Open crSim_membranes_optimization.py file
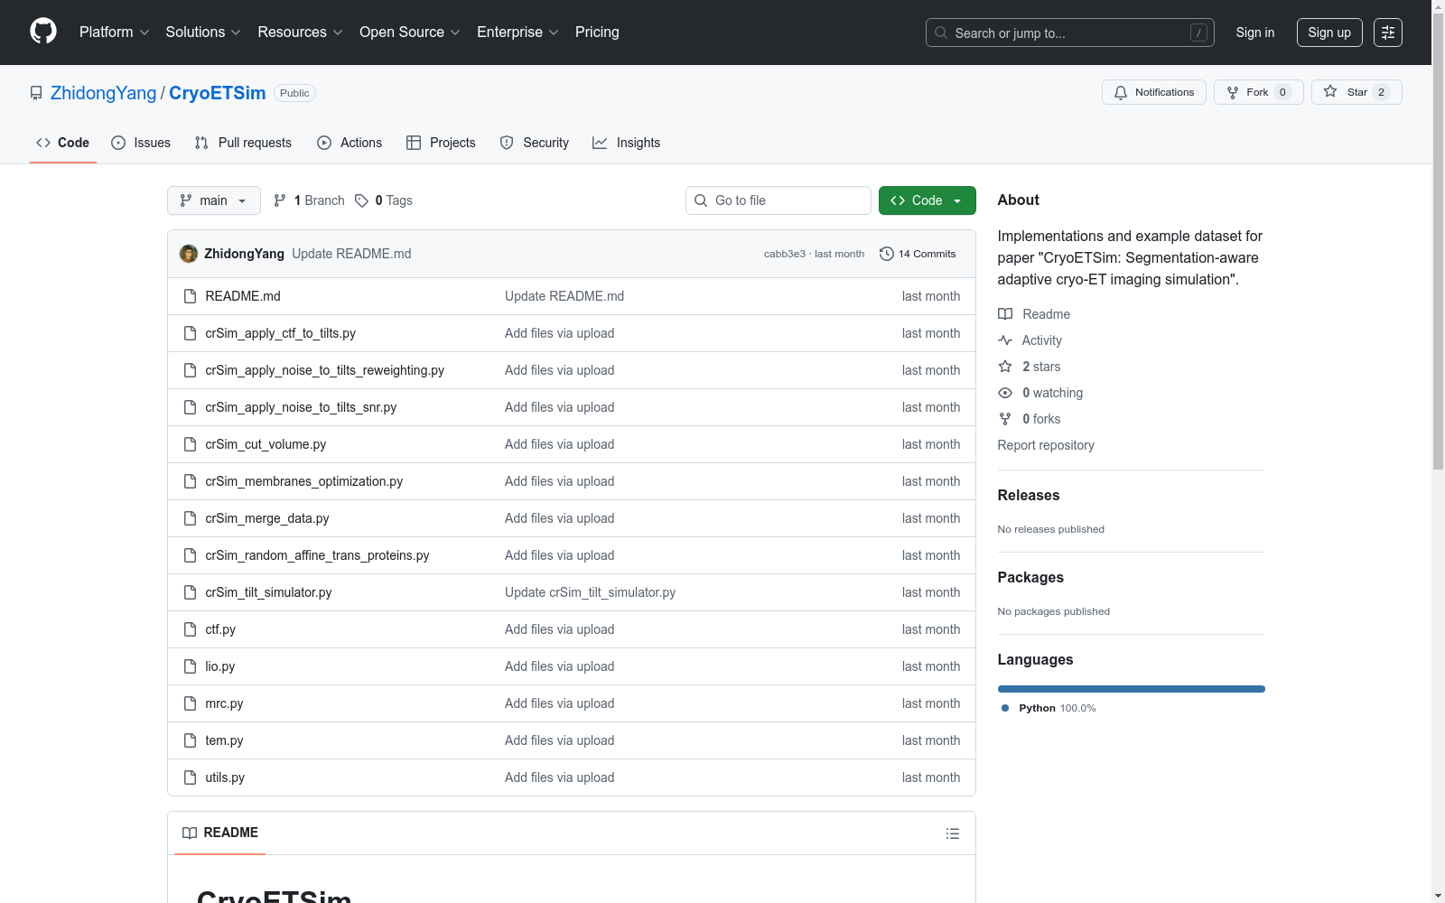The height and width of the screenshot is (903, 1445). tap(304, 481)
